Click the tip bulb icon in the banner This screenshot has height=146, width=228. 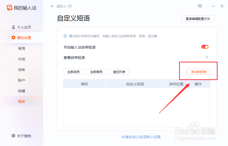(x=66, y=36)
